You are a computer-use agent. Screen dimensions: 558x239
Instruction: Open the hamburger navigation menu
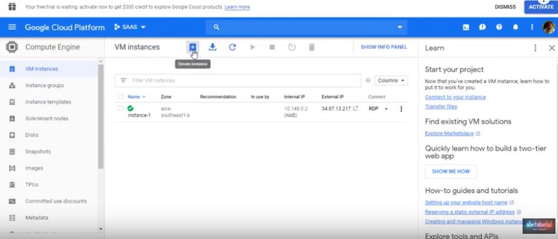tap(12, 27)
